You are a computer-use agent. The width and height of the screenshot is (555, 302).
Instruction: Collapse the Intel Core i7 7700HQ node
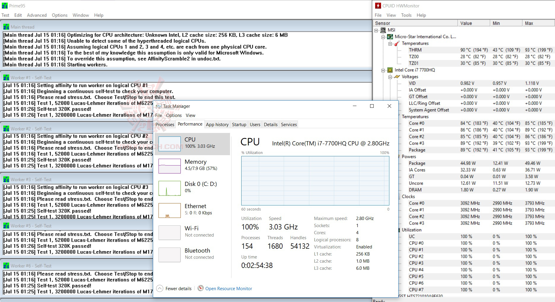pos(383,70)
